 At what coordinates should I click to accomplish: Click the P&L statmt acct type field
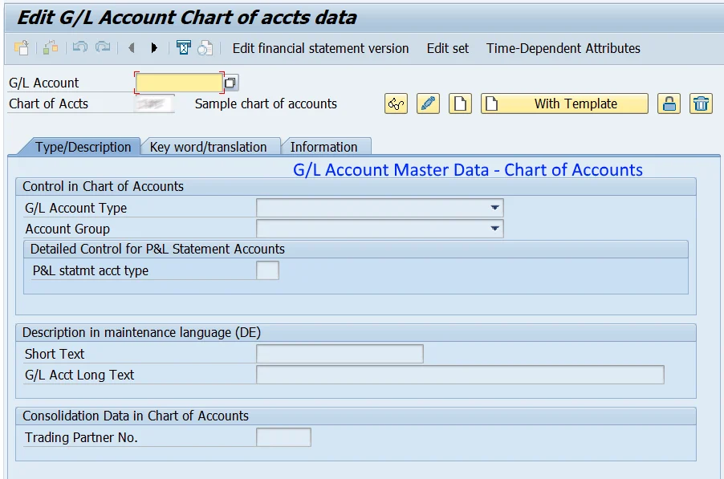pyautogui.click(x=268, y=270)
